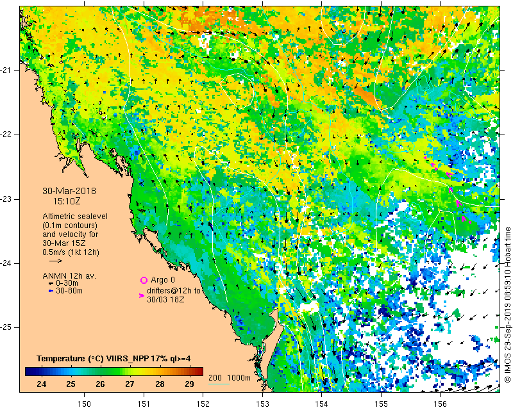Select the "15:10Z" time text
Viewport: 513px width, 410px height.
click(67, 201)
